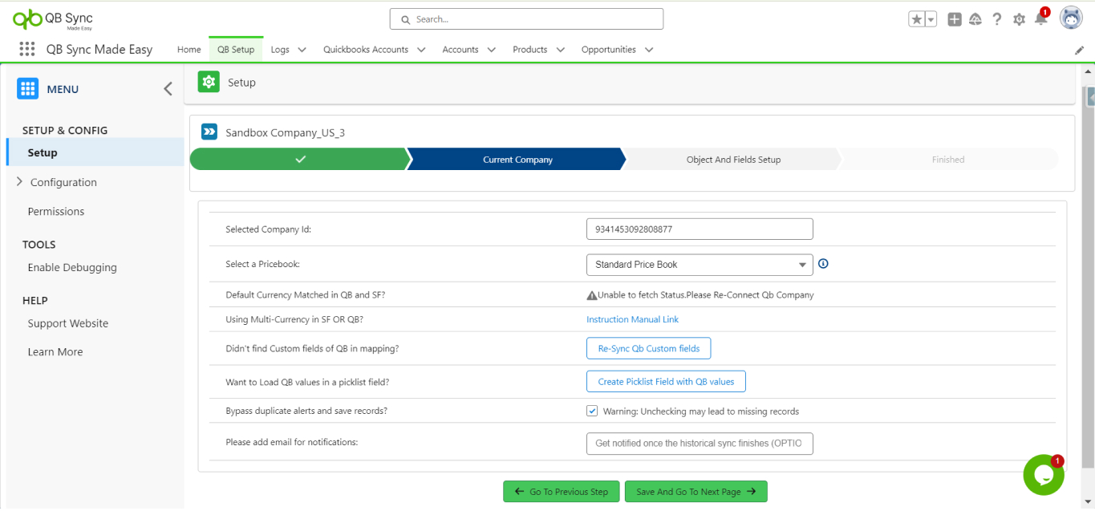Screen dimensions: 1095x511
Task: Collapse the MENU sidebar with chevron
Action: pyautogui.click(x=168, y=89)
